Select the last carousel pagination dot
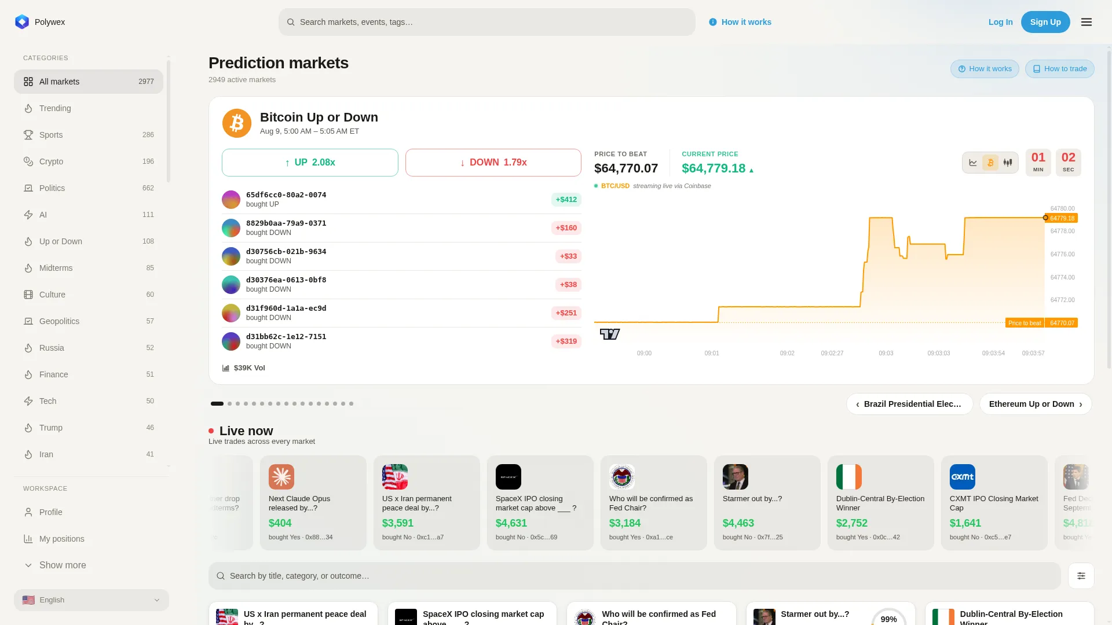The width and height of the screenshot is (1112, 625). point(351,404)
